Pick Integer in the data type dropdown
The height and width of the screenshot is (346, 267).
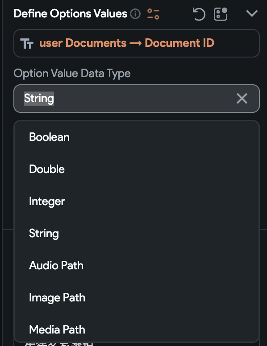pyautogui.click(x=136, y=201)
